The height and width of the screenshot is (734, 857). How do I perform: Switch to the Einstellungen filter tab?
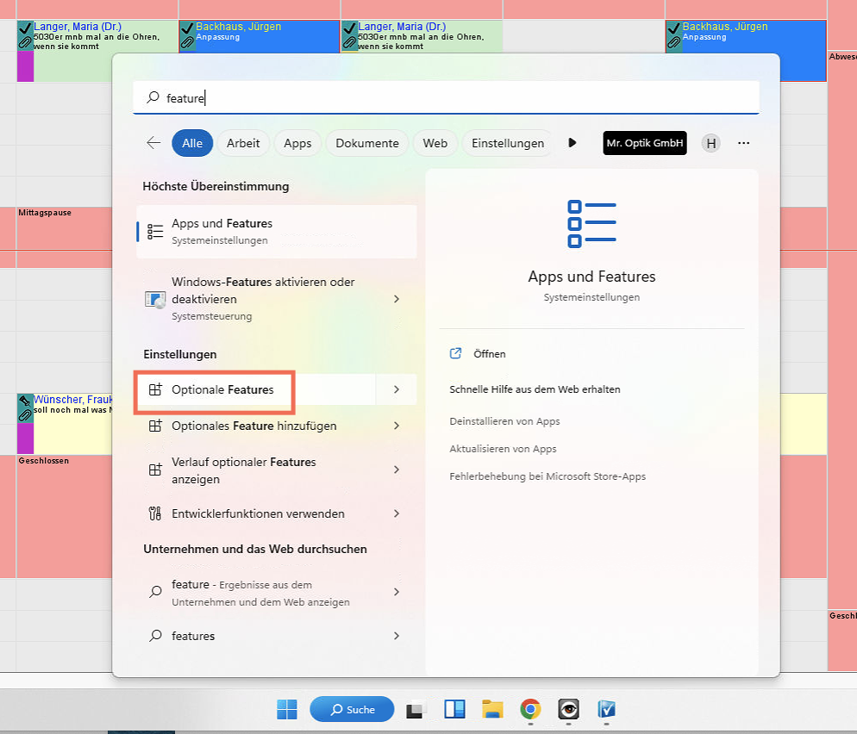[x=508, y=143]
